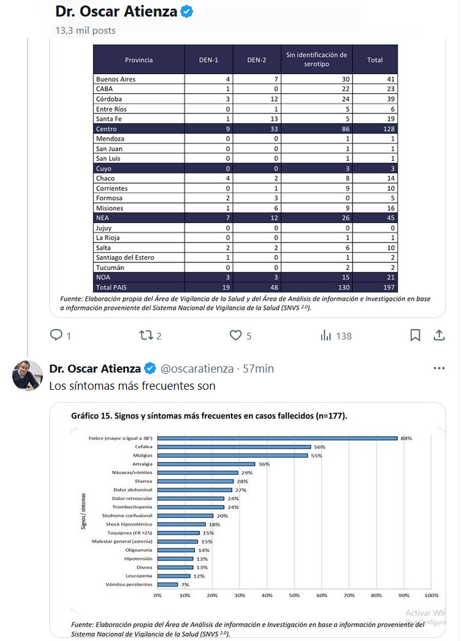Share the post via share icon

coord(439,335)
